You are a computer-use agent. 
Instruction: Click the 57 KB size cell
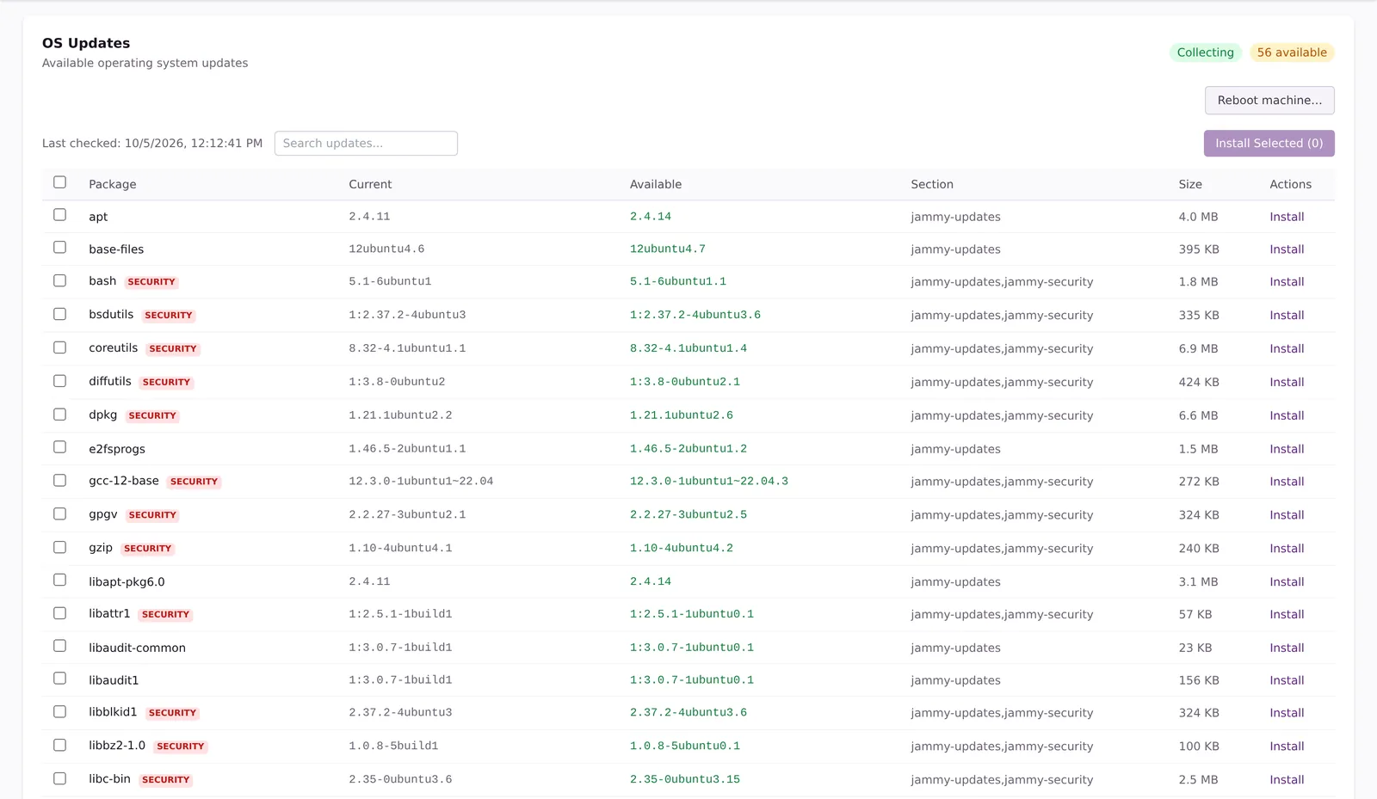(1195, 615)
